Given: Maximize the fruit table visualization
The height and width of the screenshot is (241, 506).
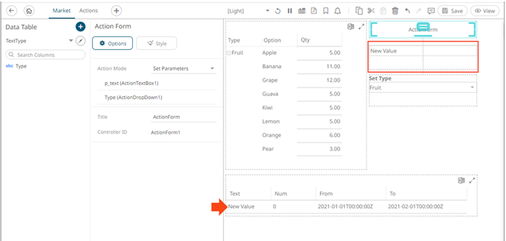Looking at the screenshot, I should tap(361, 26).
